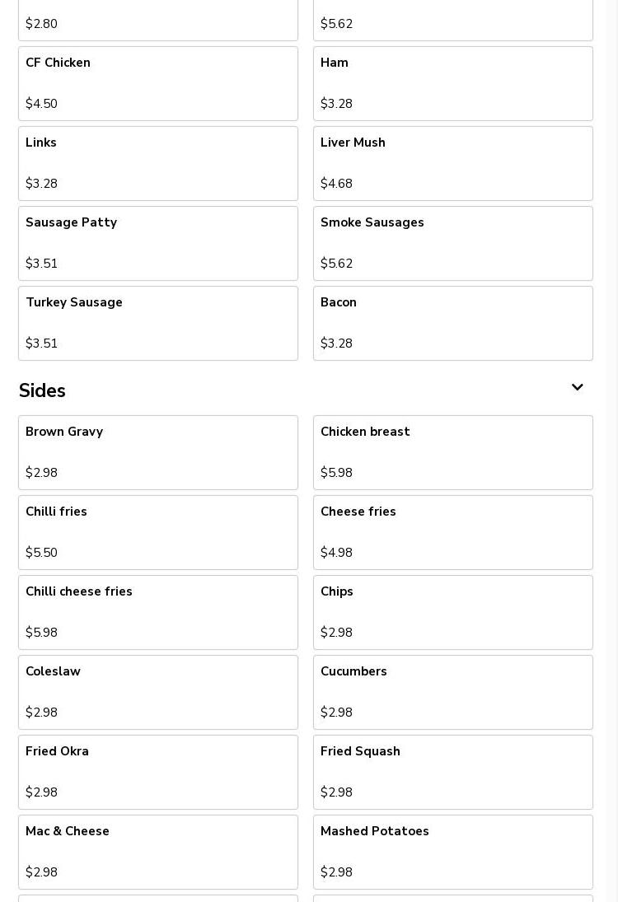Select the Liver Mush item
Image resolution: width=618 pixels, height=902 pixels.
(x=453, y=163)
